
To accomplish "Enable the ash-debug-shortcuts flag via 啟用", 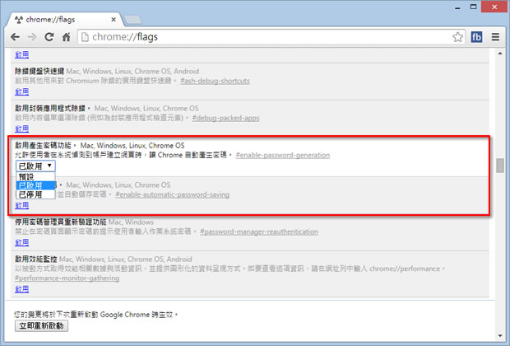I will 21,91.
